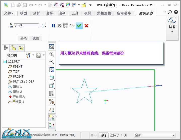Screen dimensions: 181x140
Task: Select the Favorites navigator tab
Action: point(21,48)
